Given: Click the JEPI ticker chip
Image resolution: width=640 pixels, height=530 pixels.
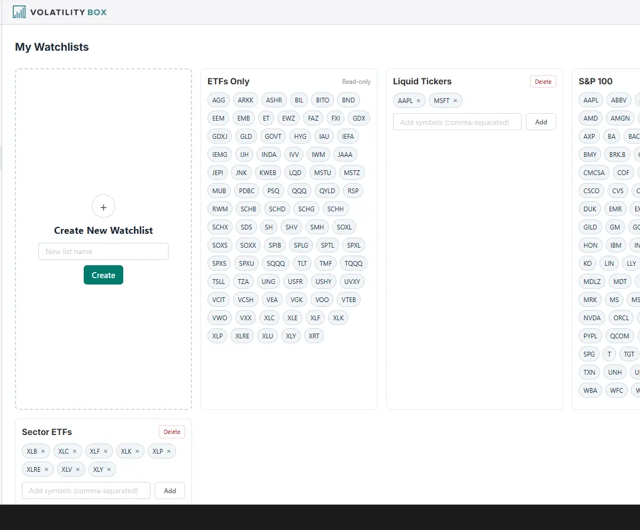Looking at the screenshot, I should [218, 172].
